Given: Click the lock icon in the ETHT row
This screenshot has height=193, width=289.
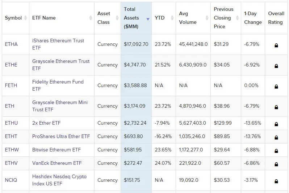Looking at the screenshot, I should [276, 138].
